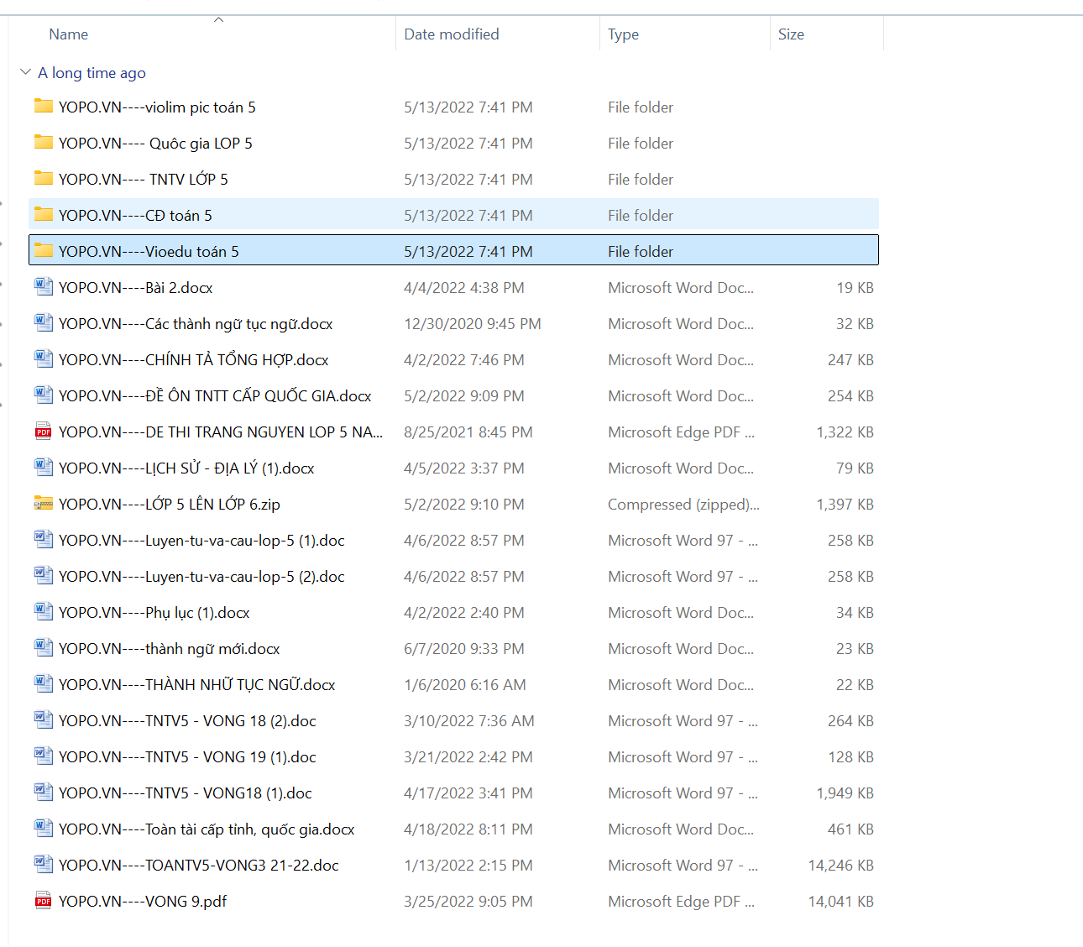Click the date 8/25/2021 8:45 PM
This screenshot has height=947, width=1083.
click(468, 432)
